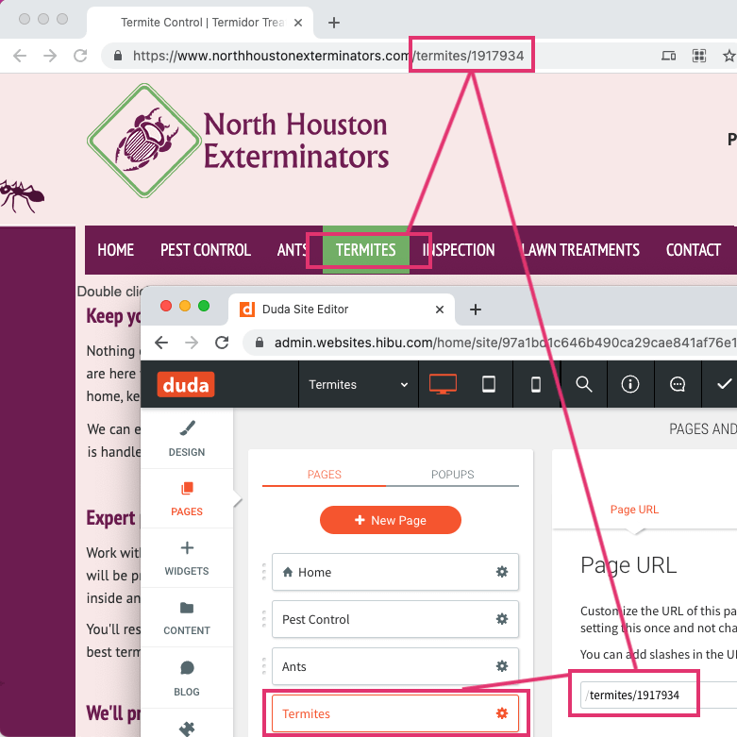Viewport: 737px width, 737px height.
Task: Go forward in the Duda editor browser
Action: click(192, 343)
